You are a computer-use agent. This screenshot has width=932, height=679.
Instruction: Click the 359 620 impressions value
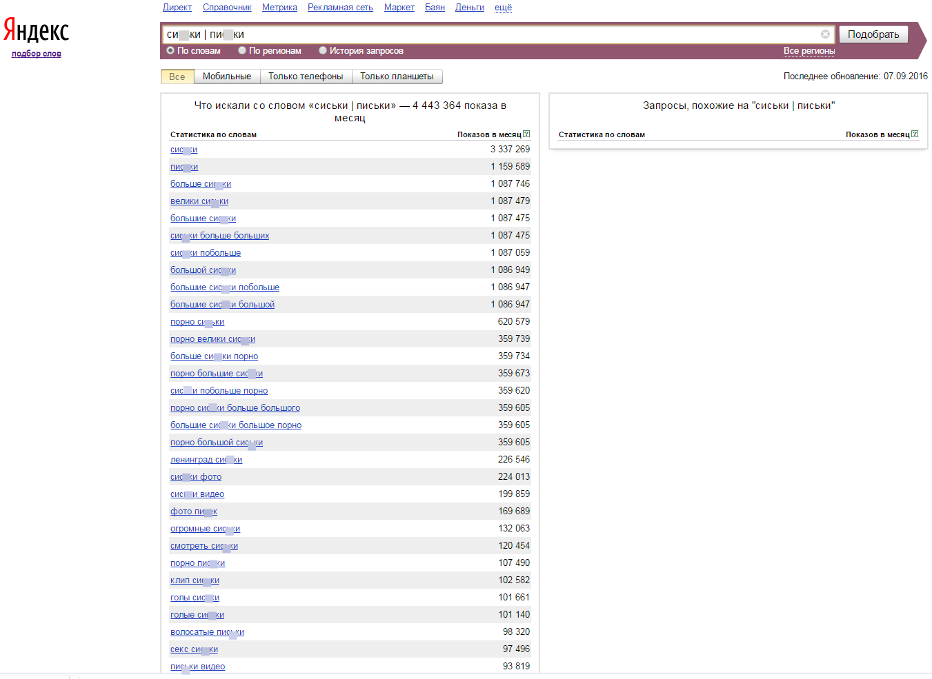(514, 391)
